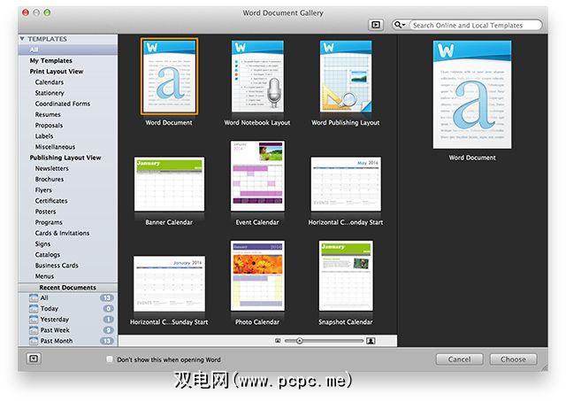This screenshot has height=401, width=566.
Task: Open the Miscellaneous category
Action: tap(55, 147)
